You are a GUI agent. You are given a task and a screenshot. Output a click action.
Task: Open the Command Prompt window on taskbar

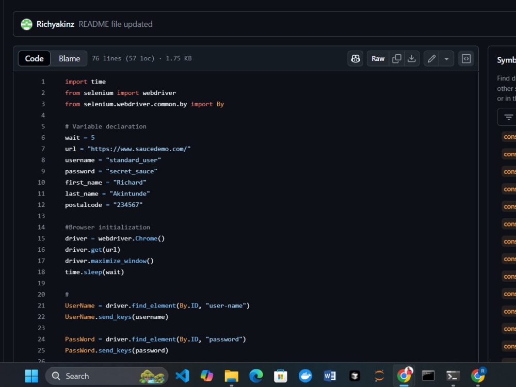(x=428, y=376)
